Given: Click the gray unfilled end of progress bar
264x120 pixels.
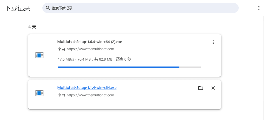Looking at the screenshot, I should click(190, 67).
